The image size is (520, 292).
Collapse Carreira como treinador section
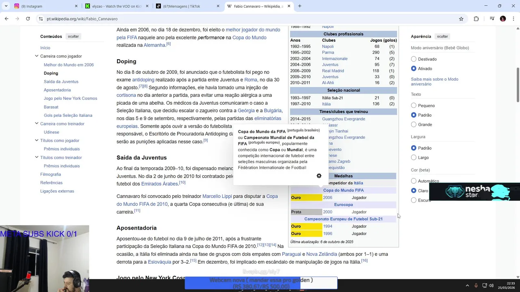pos(37,124)
